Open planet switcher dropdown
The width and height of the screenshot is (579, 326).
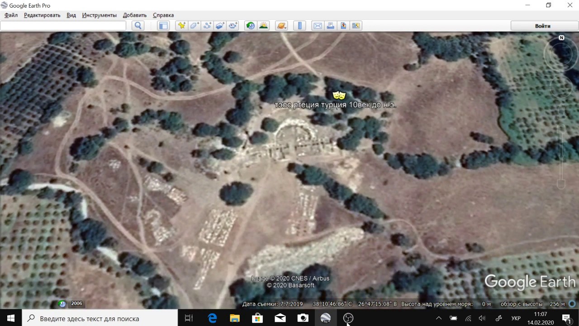pyautogui.click(x=281, y=26)
